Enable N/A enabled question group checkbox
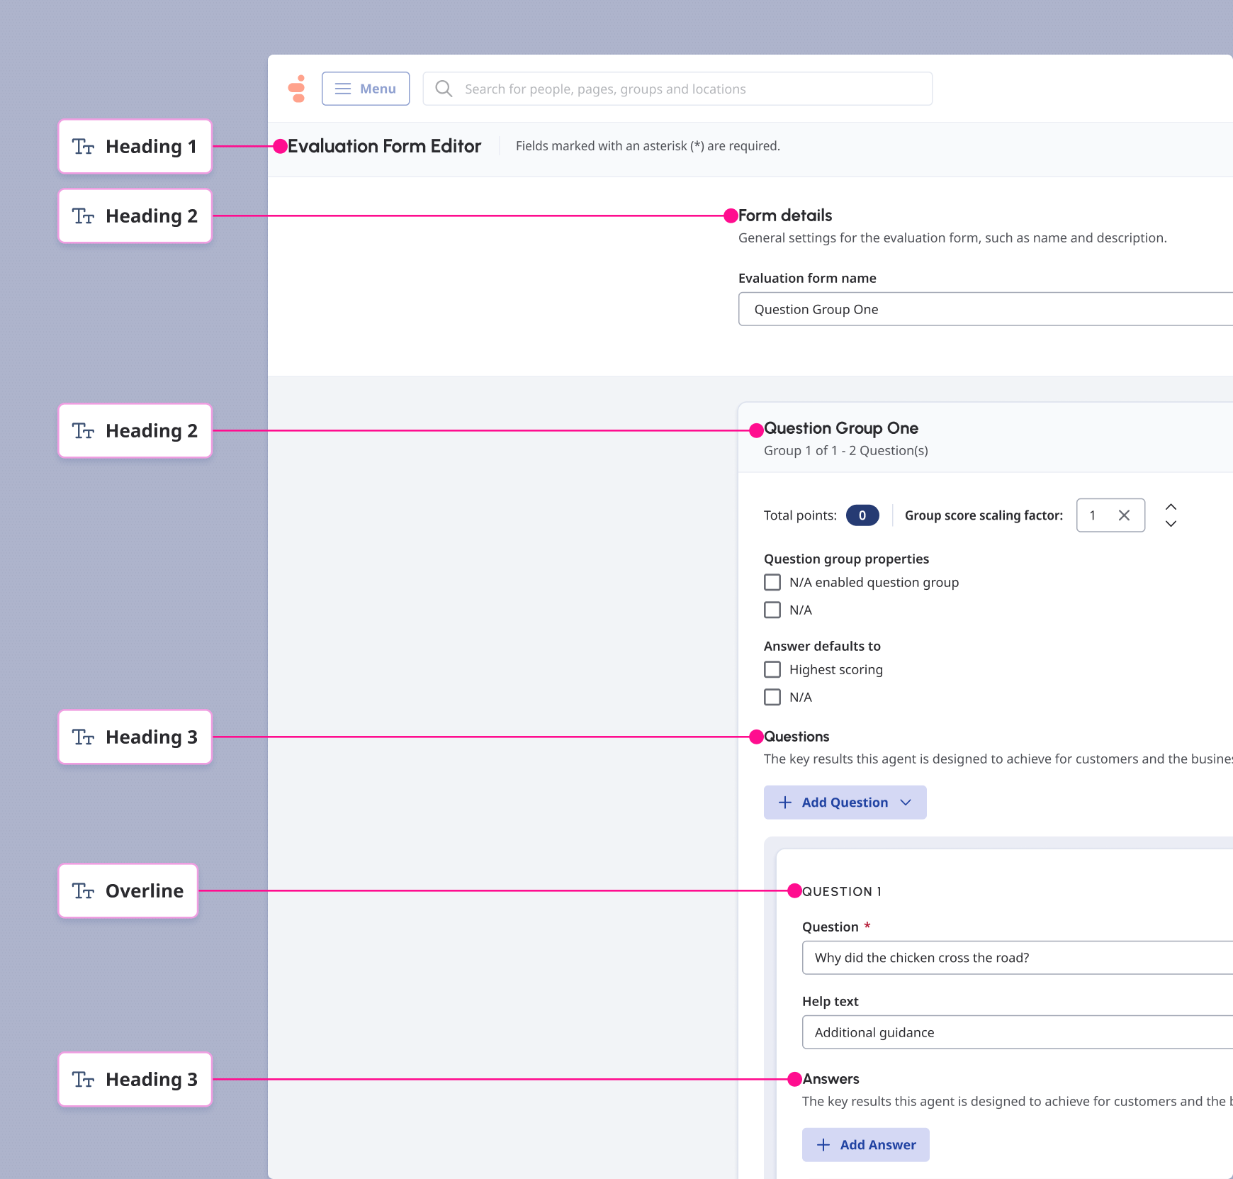1233x1179 pixels. pos(772,582)
